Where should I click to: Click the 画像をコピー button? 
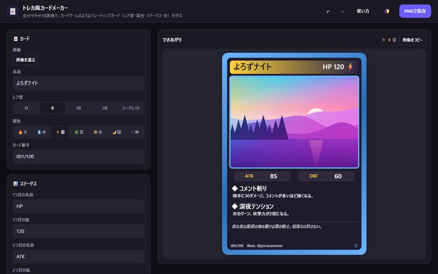point(413,40)
